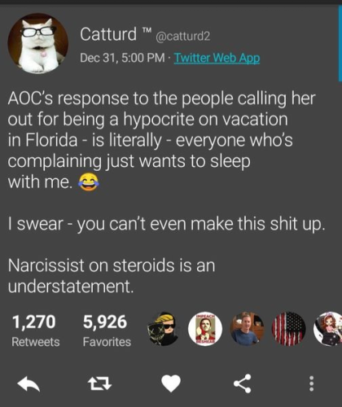Open the Favorites label list
The image size is (342, 407).
(x=107, y=342)
